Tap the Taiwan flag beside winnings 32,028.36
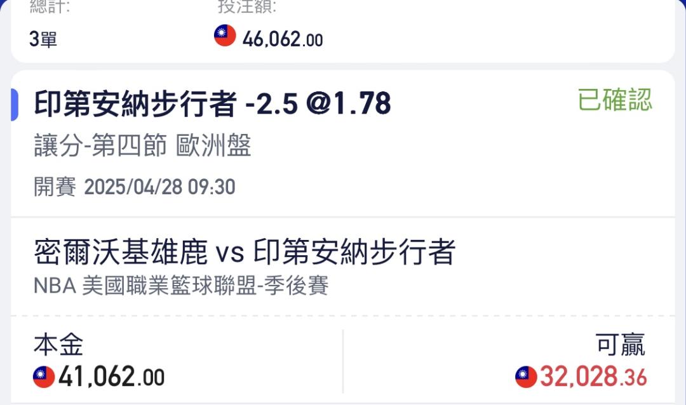The image size is (686, 405). pyautogui.click(x=526, y=376)
